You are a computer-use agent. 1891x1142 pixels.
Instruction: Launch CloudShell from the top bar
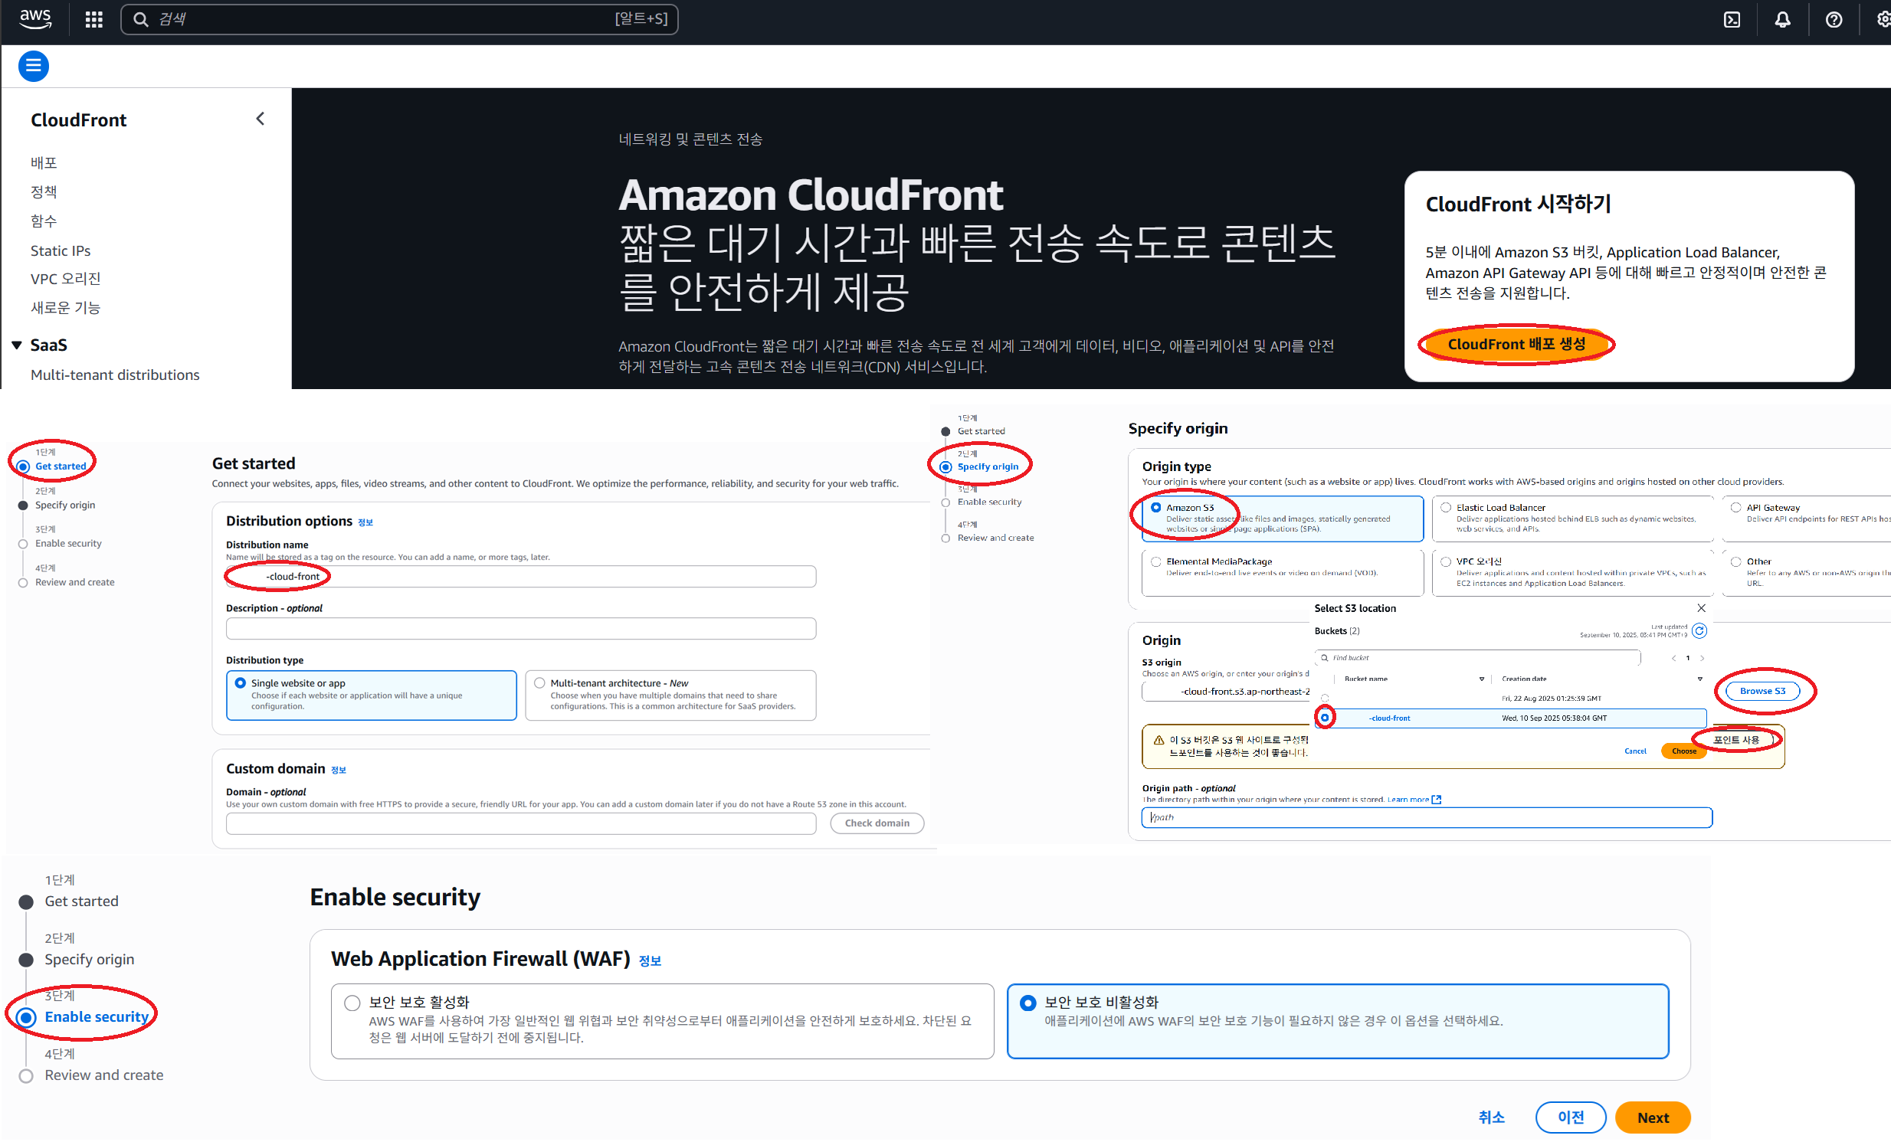[x=1732, y=19]
